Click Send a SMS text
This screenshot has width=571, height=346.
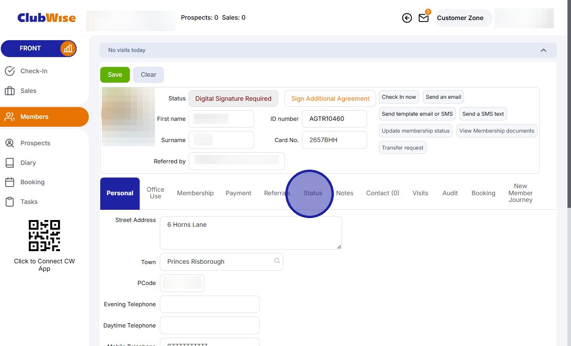[x=483, y=114]
